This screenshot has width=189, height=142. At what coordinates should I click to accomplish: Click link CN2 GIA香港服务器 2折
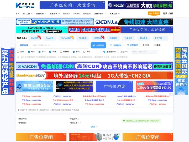click(126, 100)
